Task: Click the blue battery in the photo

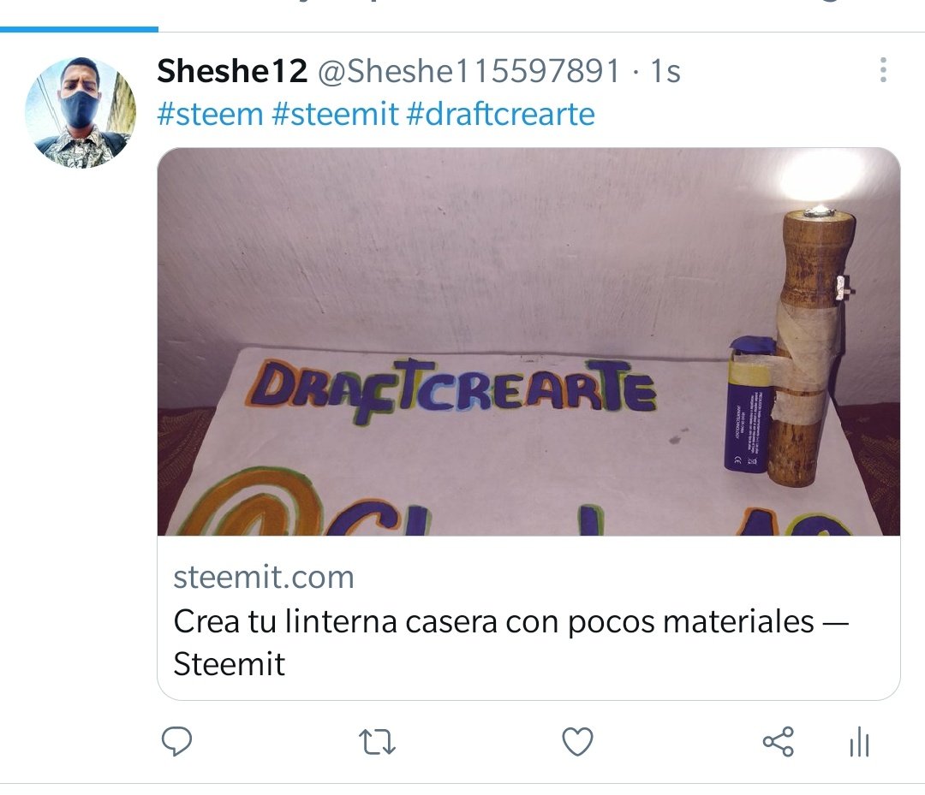Action: [x=746, y=405]
